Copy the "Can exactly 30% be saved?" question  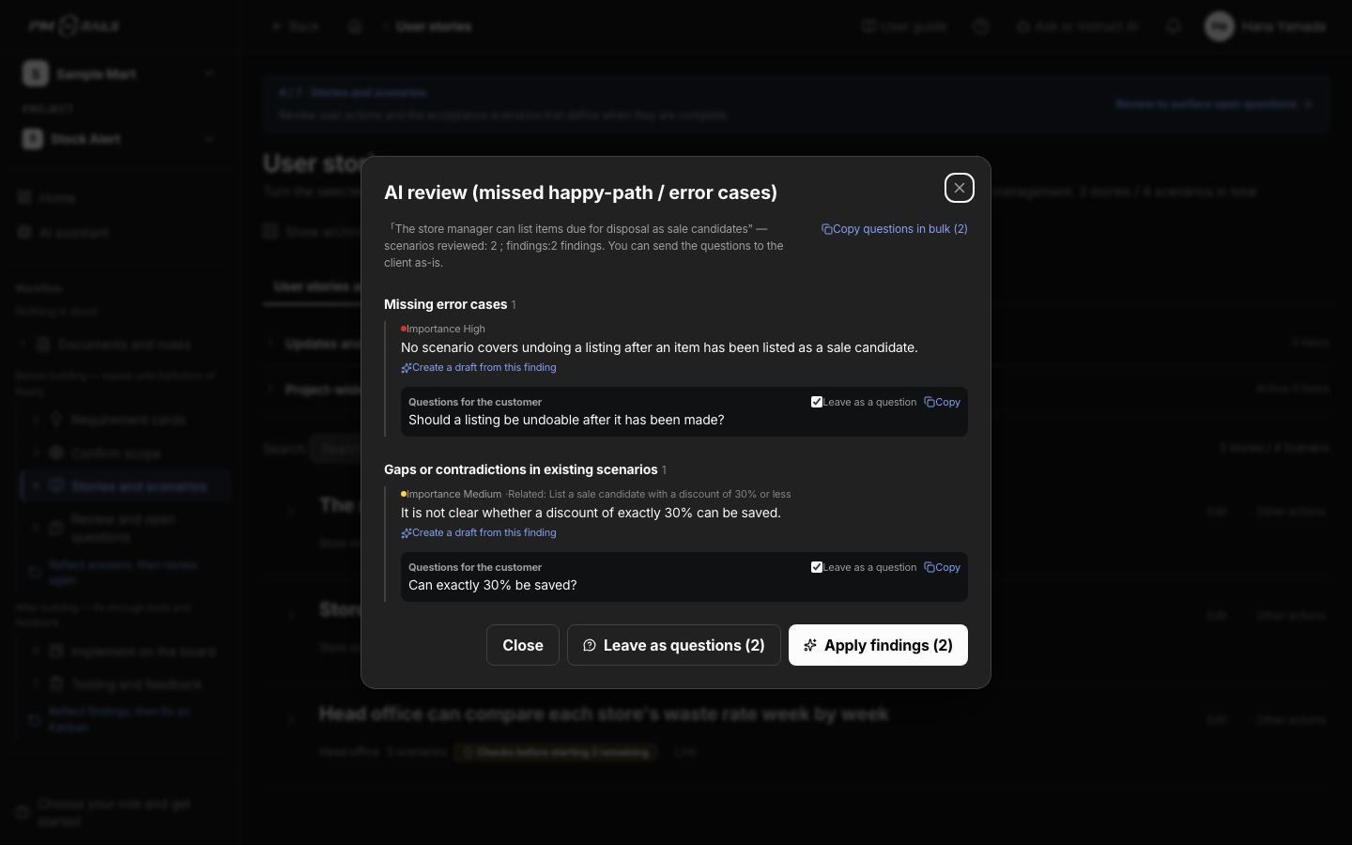pyautogui.click(x=942, y=567)
